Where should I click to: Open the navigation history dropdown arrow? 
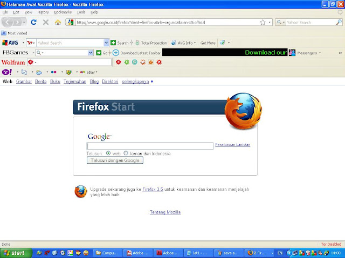(x=24, y=22)
